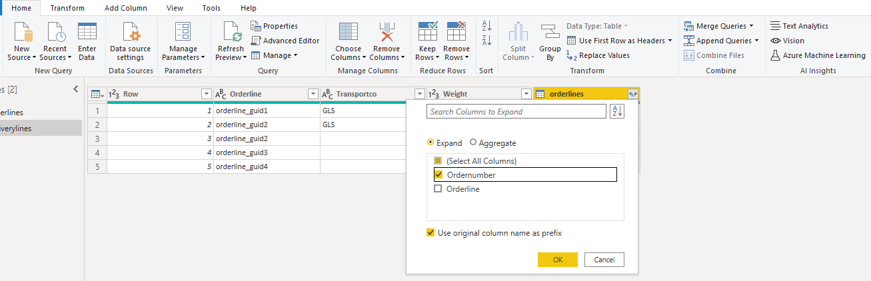Viewport: 871px width, 281px height.
Task: Switch to the View tab
Action: pos(175,8)
